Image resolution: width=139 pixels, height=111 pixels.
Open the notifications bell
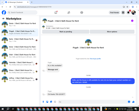pos(128,12)
